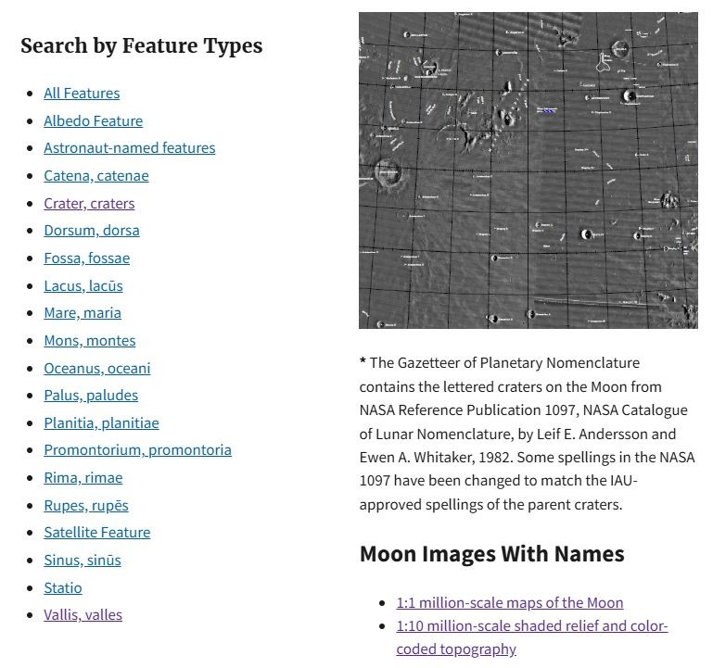Open Astronaut-named features link

click(x=129, y=147)
